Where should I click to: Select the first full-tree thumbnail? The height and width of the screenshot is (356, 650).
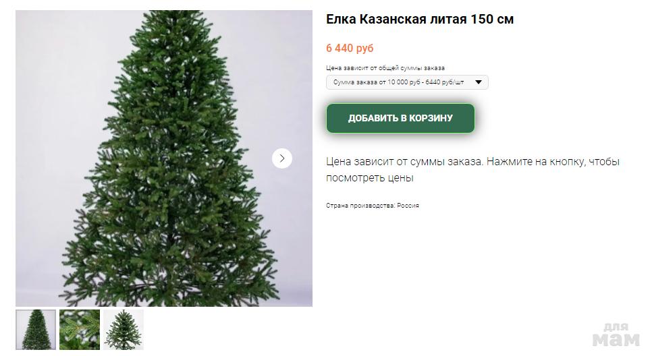pos(36,330)
